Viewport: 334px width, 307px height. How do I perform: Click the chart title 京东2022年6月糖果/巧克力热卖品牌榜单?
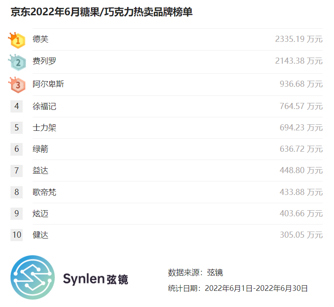click(x=101, y=12)
